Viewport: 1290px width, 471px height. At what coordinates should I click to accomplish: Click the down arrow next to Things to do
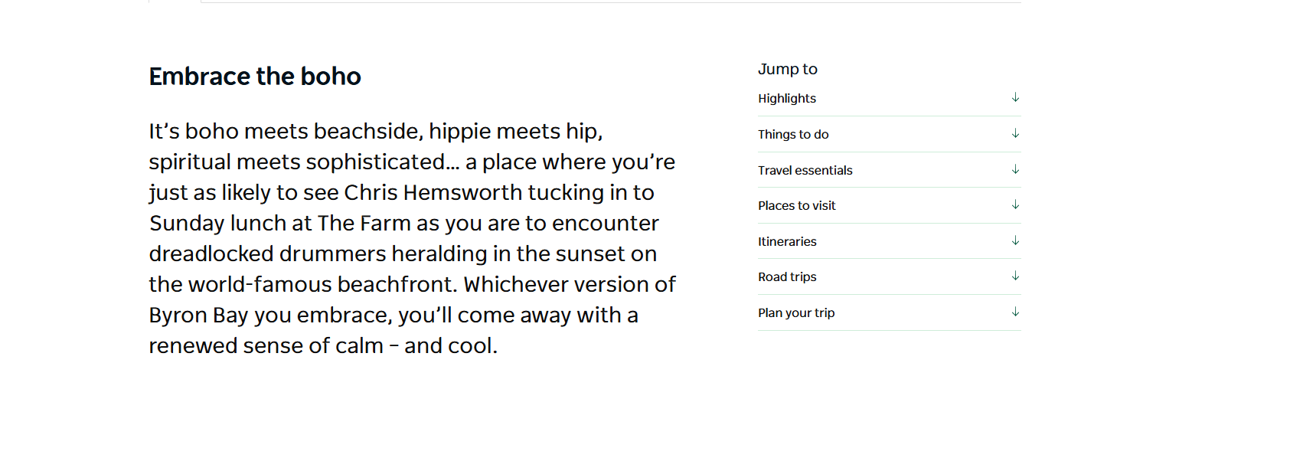coord(1015,134)
